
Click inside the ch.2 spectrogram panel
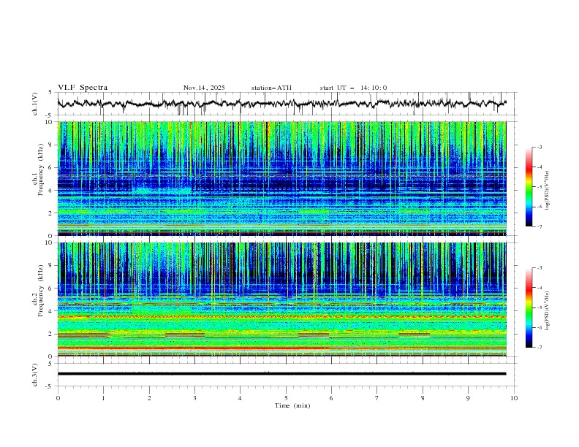(x=281, y=299)
